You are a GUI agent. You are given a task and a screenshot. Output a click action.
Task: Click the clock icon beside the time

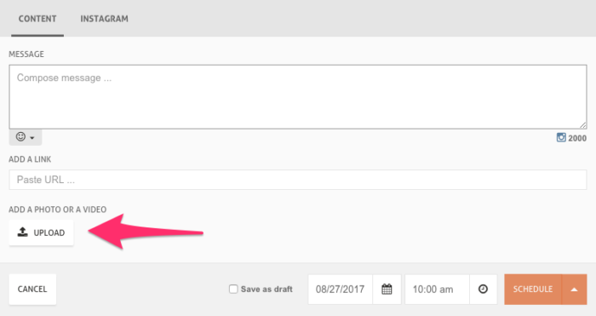pos(483,289)
